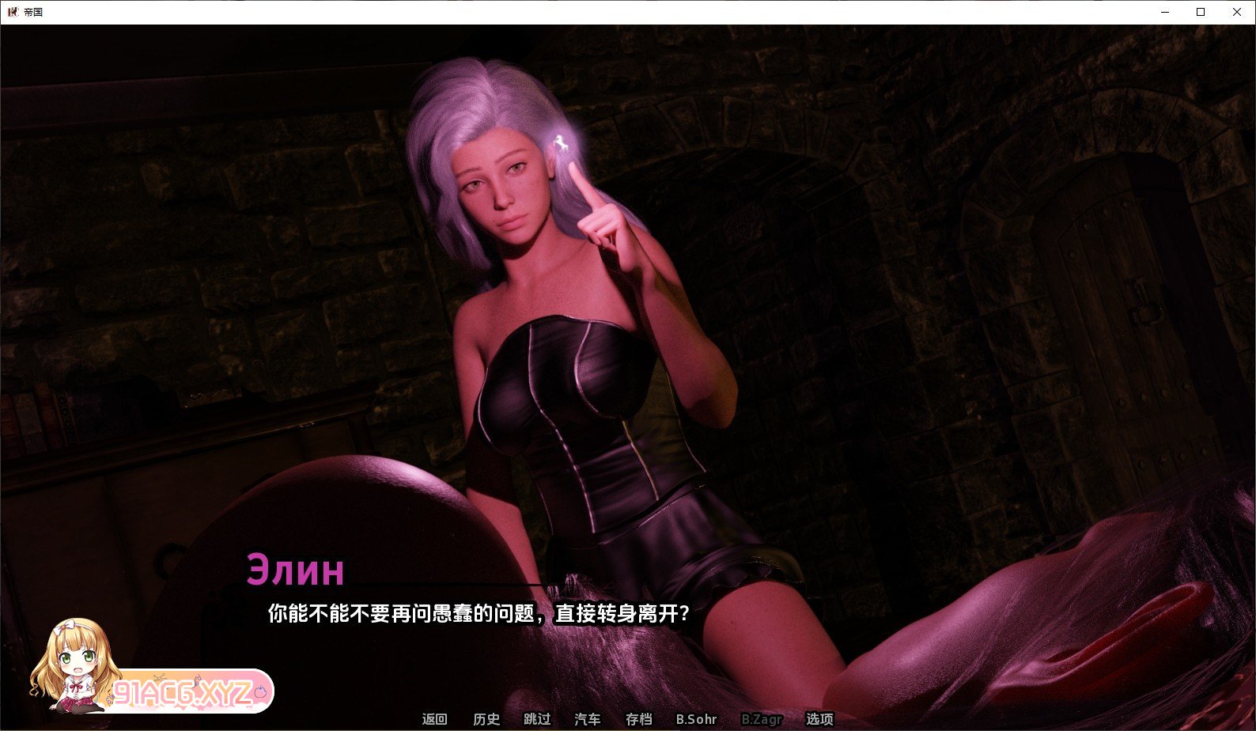Open the 选项 (Options) menu

[x=819, y=719]
